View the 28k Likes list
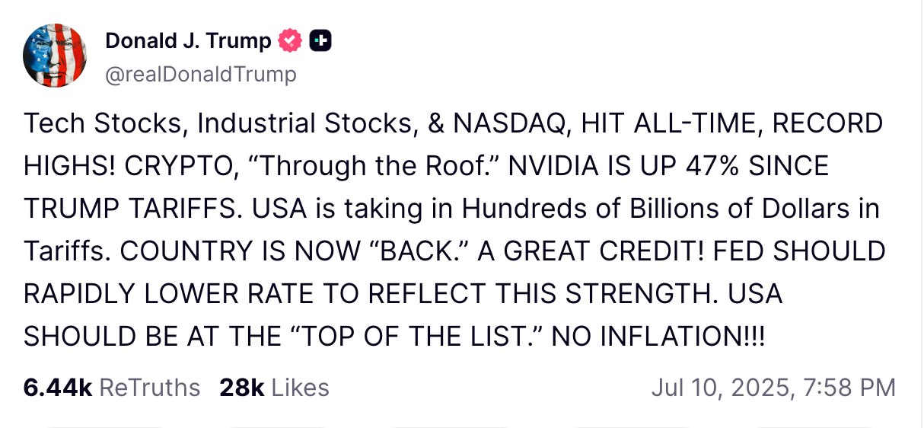The image size is (924, 428). 274,388
